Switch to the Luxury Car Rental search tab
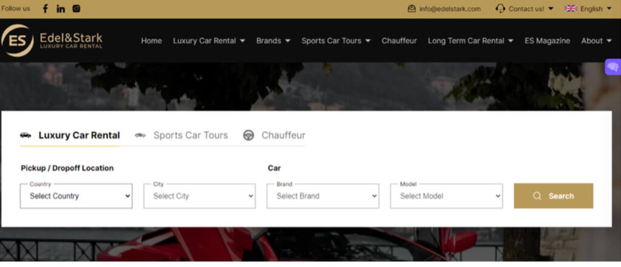The height and width of the screenshot is (267, 621). pos(70,135)
